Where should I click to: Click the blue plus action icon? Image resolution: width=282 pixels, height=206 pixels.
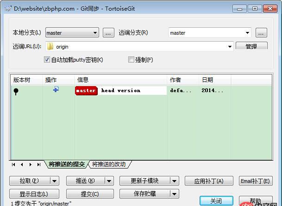[56, 89]
